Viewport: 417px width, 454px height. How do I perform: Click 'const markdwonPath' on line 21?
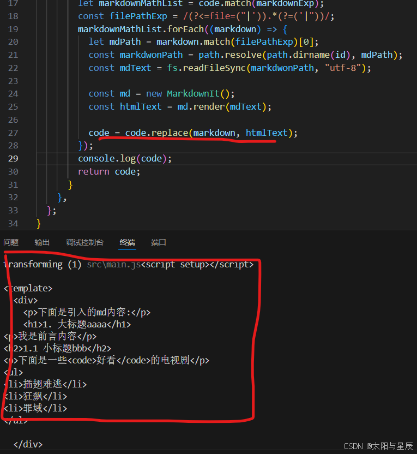click(136, 55)
